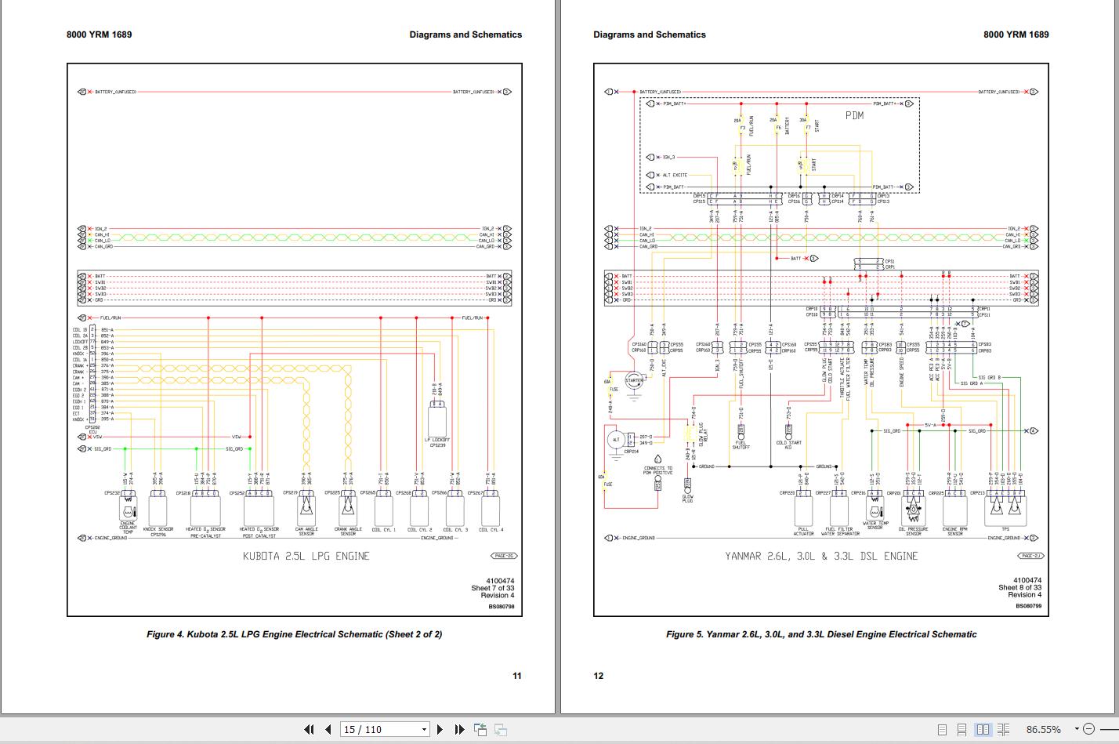This screenshot has height=744, width=1119.
Task: Click the BS080798 drawing code
Action: [x=502, y=606]
